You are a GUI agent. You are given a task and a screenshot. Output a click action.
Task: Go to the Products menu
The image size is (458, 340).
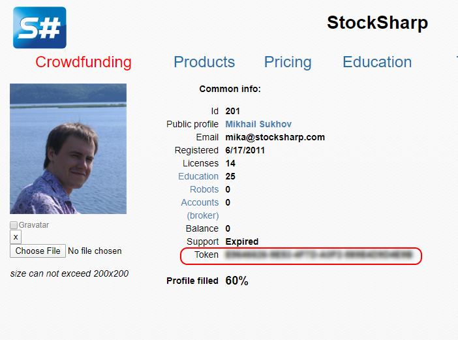[204, 62]
